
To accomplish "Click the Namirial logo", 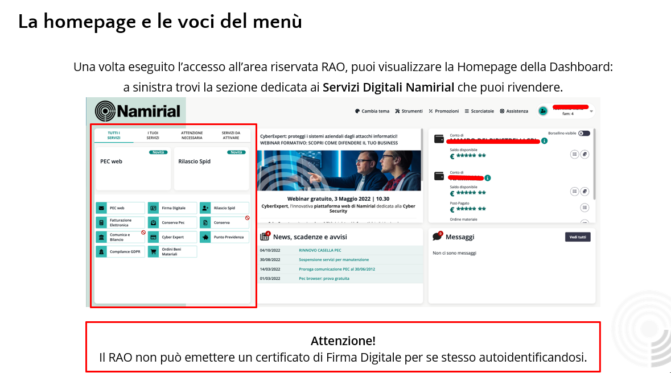I will pyautogui.click(x=137, y=111).
